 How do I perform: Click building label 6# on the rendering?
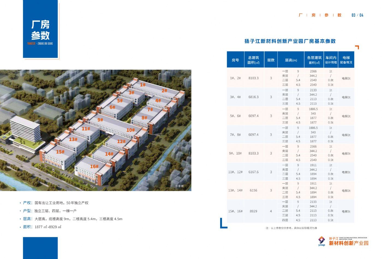pos(112,107)
